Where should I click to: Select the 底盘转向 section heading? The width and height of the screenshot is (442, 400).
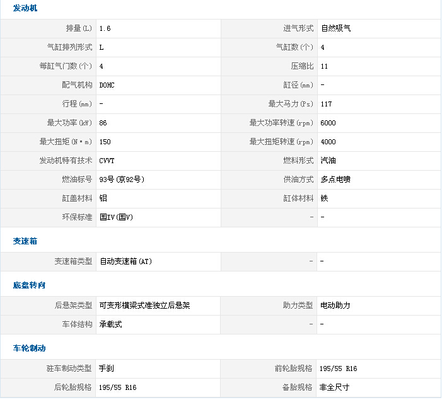[29, 285]
